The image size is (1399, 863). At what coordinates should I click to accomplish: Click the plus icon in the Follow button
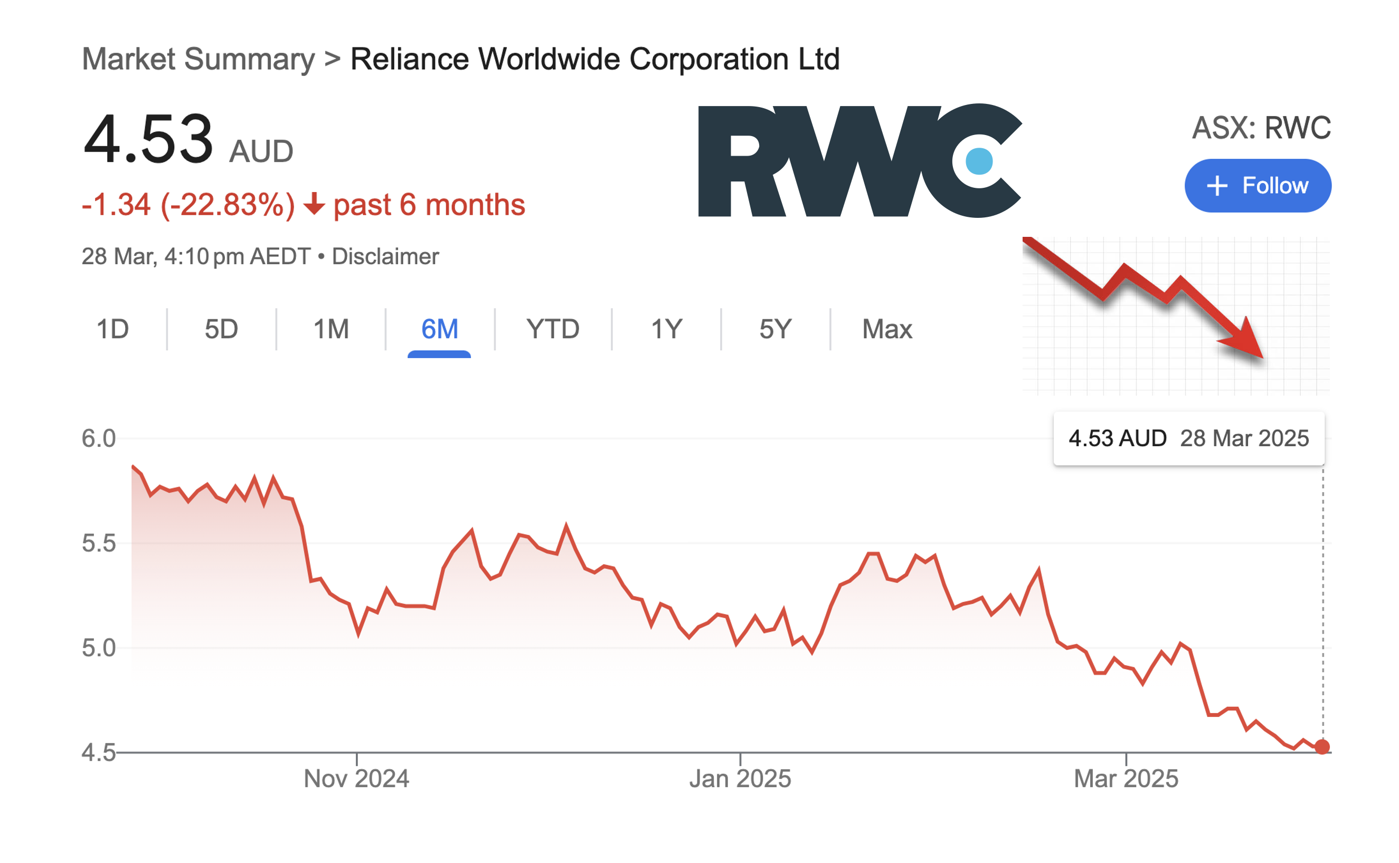pos(1217,186)
